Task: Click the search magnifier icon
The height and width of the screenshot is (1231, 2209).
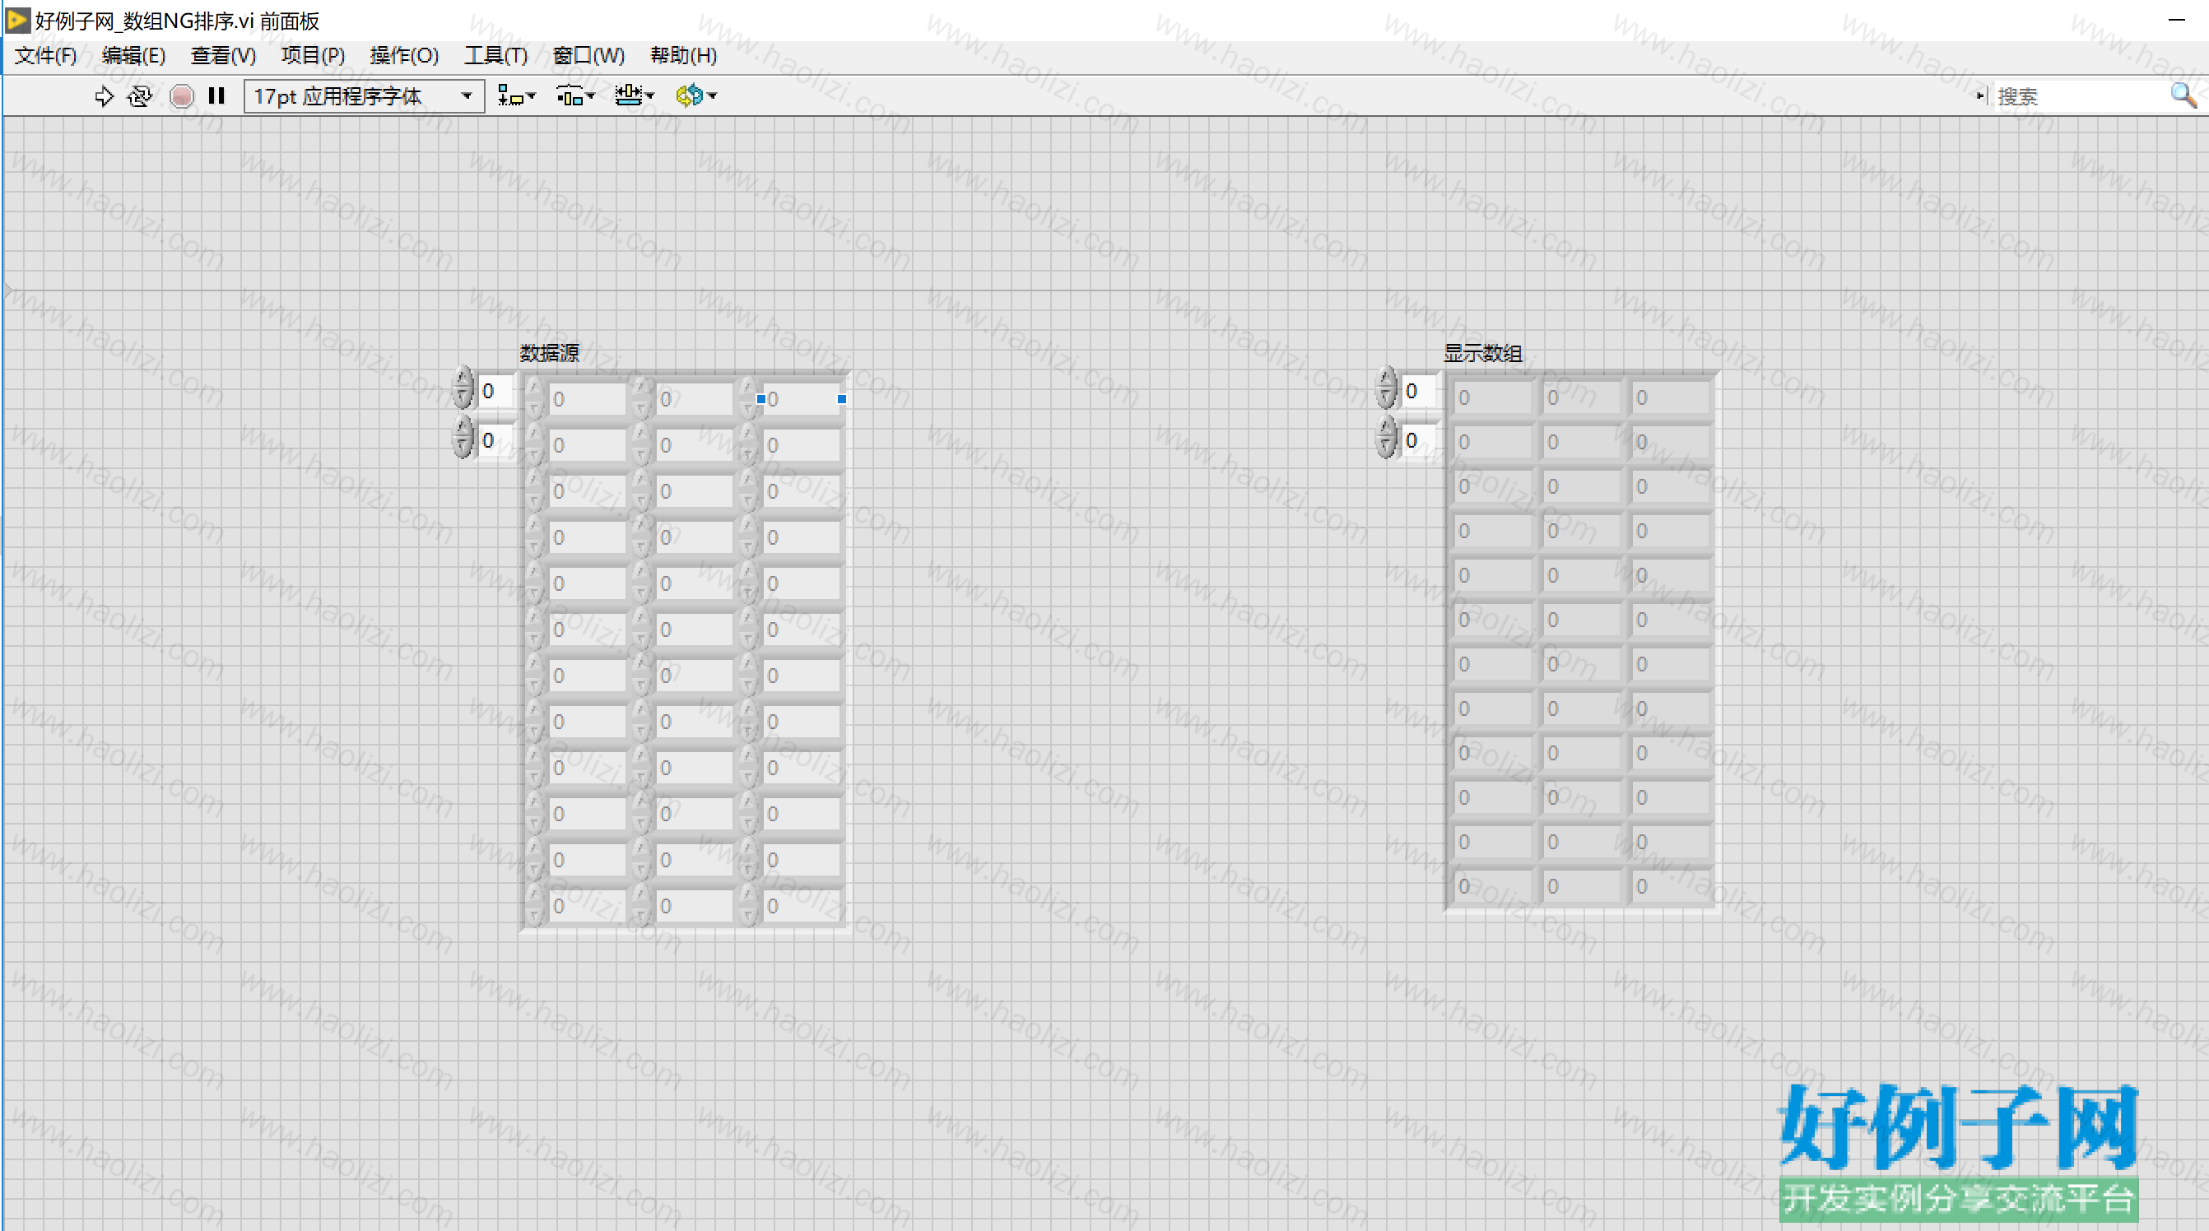Action: tap(2183, 95)
